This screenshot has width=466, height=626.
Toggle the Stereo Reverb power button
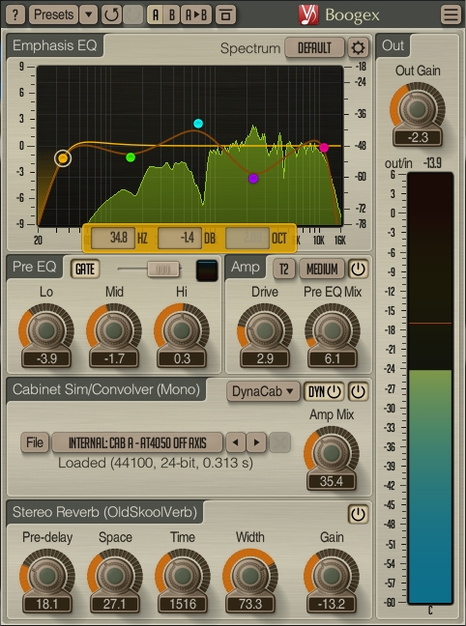click(358, 514)
